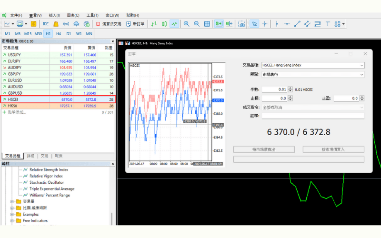Switch to the 詳細 tab in market watch
The height and width of the screenshot is (238, 381).
[x=30, y=156]
